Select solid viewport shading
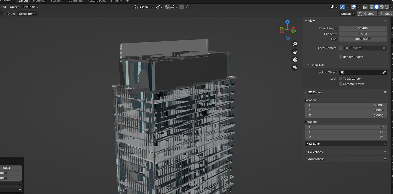Image resolution: width=393 pixels, height=194 pixels. 376,7
